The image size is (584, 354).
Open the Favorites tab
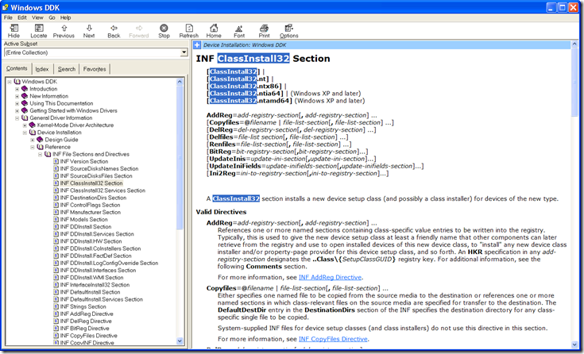(95, 69)
